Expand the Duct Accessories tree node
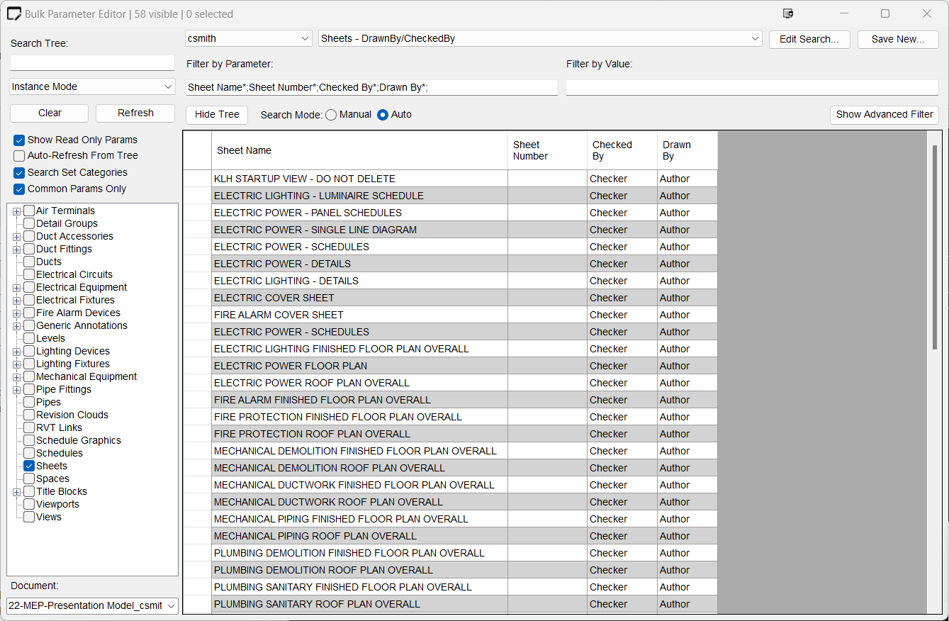Viewport: 949px width, 621px height. 16,237
